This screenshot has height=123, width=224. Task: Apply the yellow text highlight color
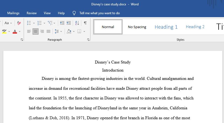(x=4, y=31)
